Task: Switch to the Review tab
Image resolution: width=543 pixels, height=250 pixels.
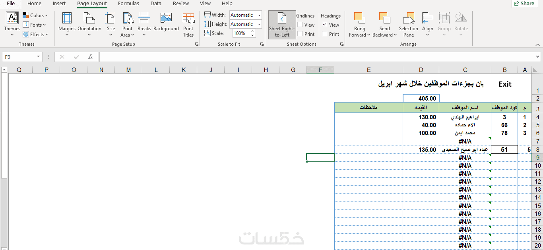Action: pos(181,4)
